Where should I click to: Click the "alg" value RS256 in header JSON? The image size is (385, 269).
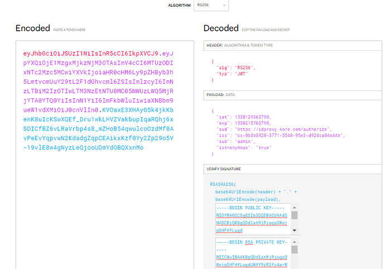pos(244,66)
